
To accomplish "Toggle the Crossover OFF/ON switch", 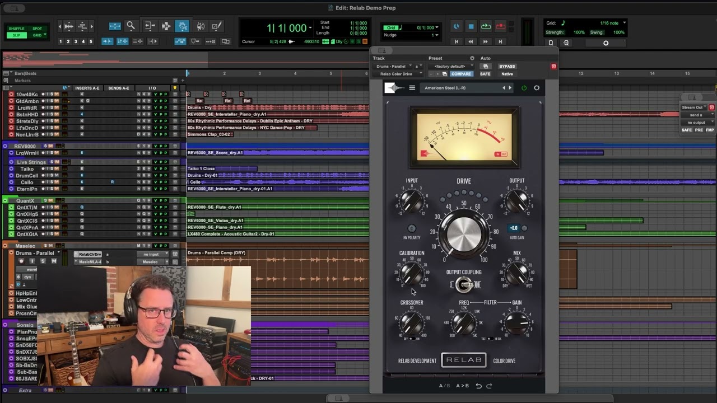I will [x=412, y=339].
